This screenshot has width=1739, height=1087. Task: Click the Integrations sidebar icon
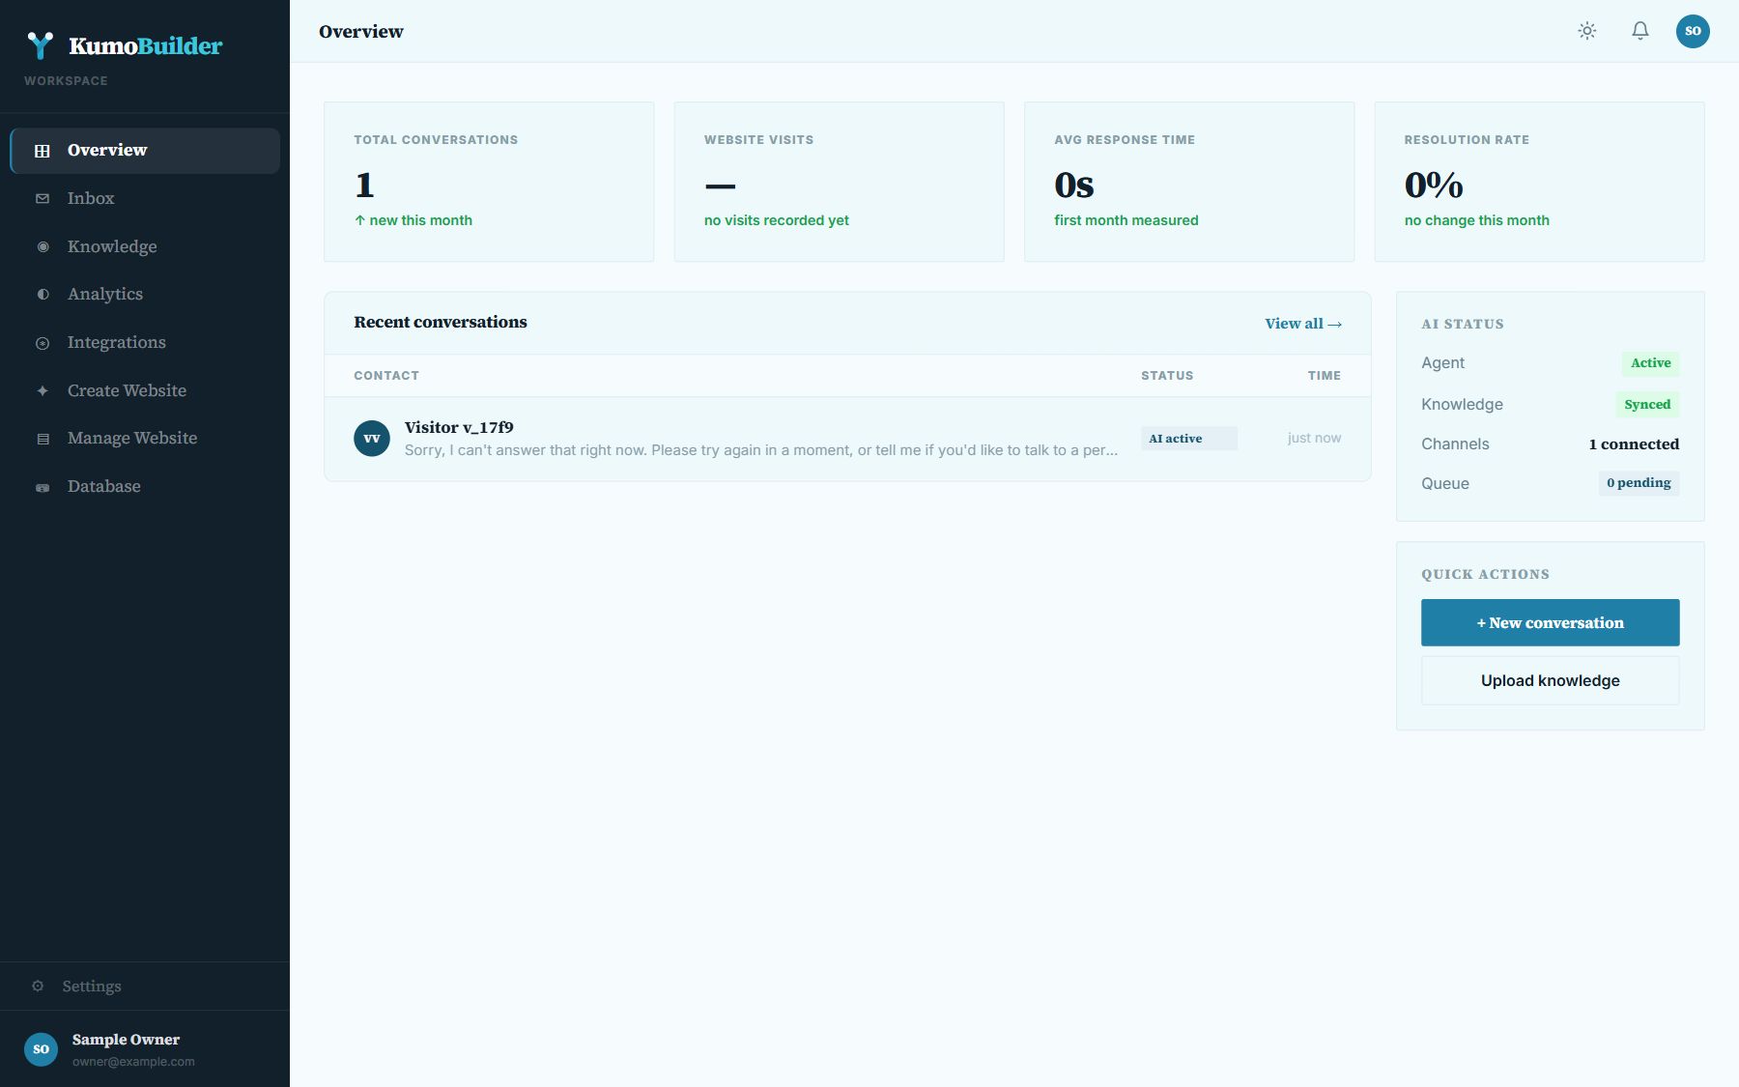click(x=43, y=343)
